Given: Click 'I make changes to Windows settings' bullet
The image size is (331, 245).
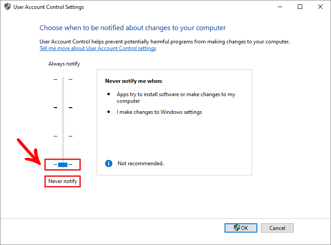Looking at the screenshot, I should tap(159, 112).
